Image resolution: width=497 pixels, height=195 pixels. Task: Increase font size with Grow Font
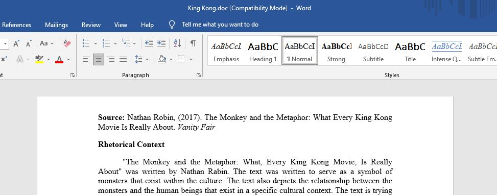click(16, 43)
